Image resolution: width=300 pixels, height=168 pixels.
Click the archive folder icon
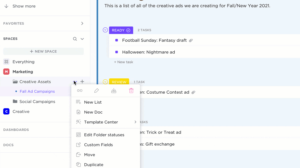pyautogui.click(x=114, y=91)
